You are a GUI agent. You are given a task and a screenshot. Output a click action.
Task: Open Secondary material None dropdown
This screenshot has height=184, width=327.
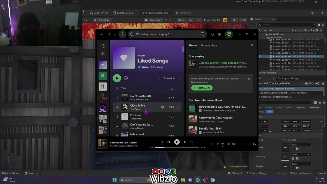pos(301,154)
